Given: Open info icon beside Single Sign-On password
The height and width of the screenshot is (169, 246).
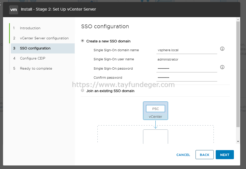Looking at the screenshot, I should 222,67.
